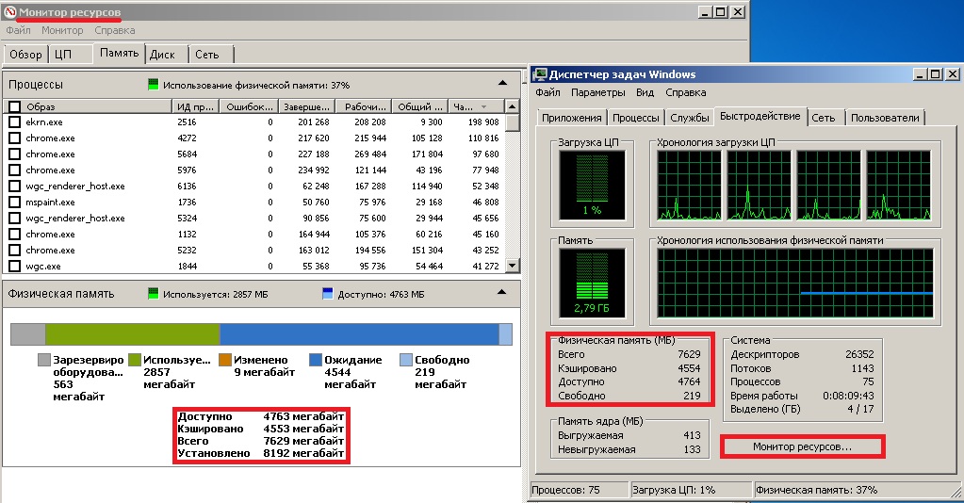Click the first CPU usage history graph
This screenshot has width=964, height=503.
[x=689, y=183]
